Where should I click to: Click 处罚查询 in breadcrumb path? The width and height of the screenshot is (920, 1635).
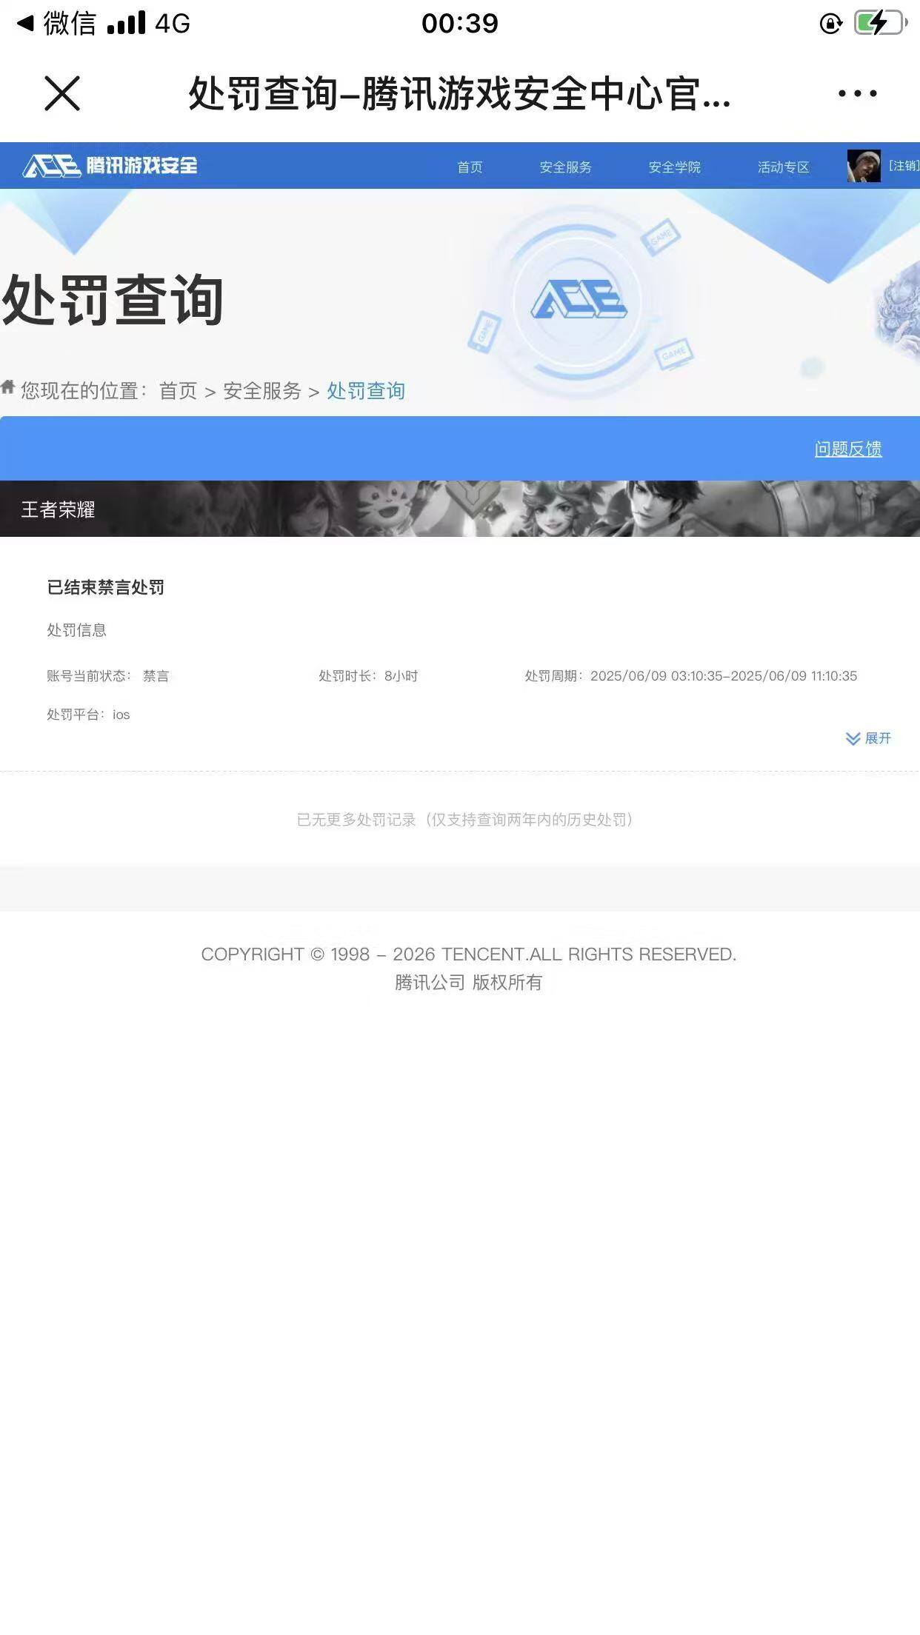366,391
